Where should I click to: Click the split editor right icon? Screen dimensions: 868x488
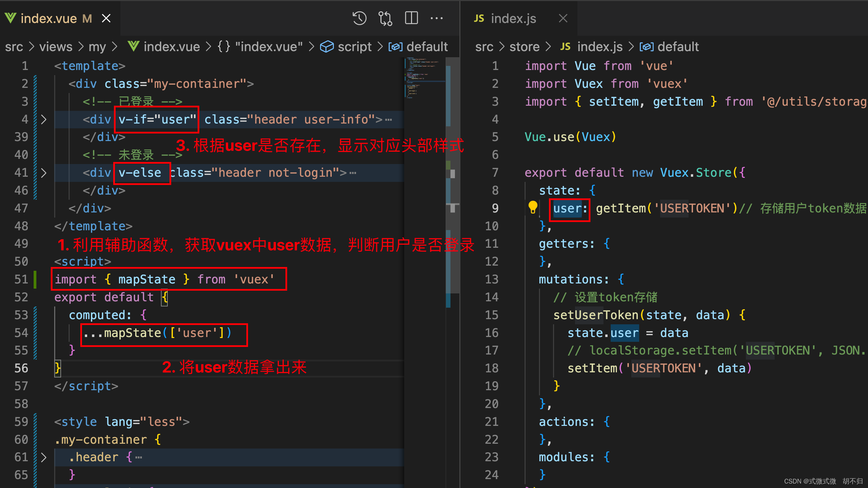[x=411, y=18]
